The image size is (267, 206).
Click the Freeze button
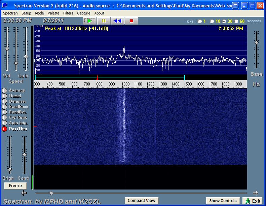point(15,186)
